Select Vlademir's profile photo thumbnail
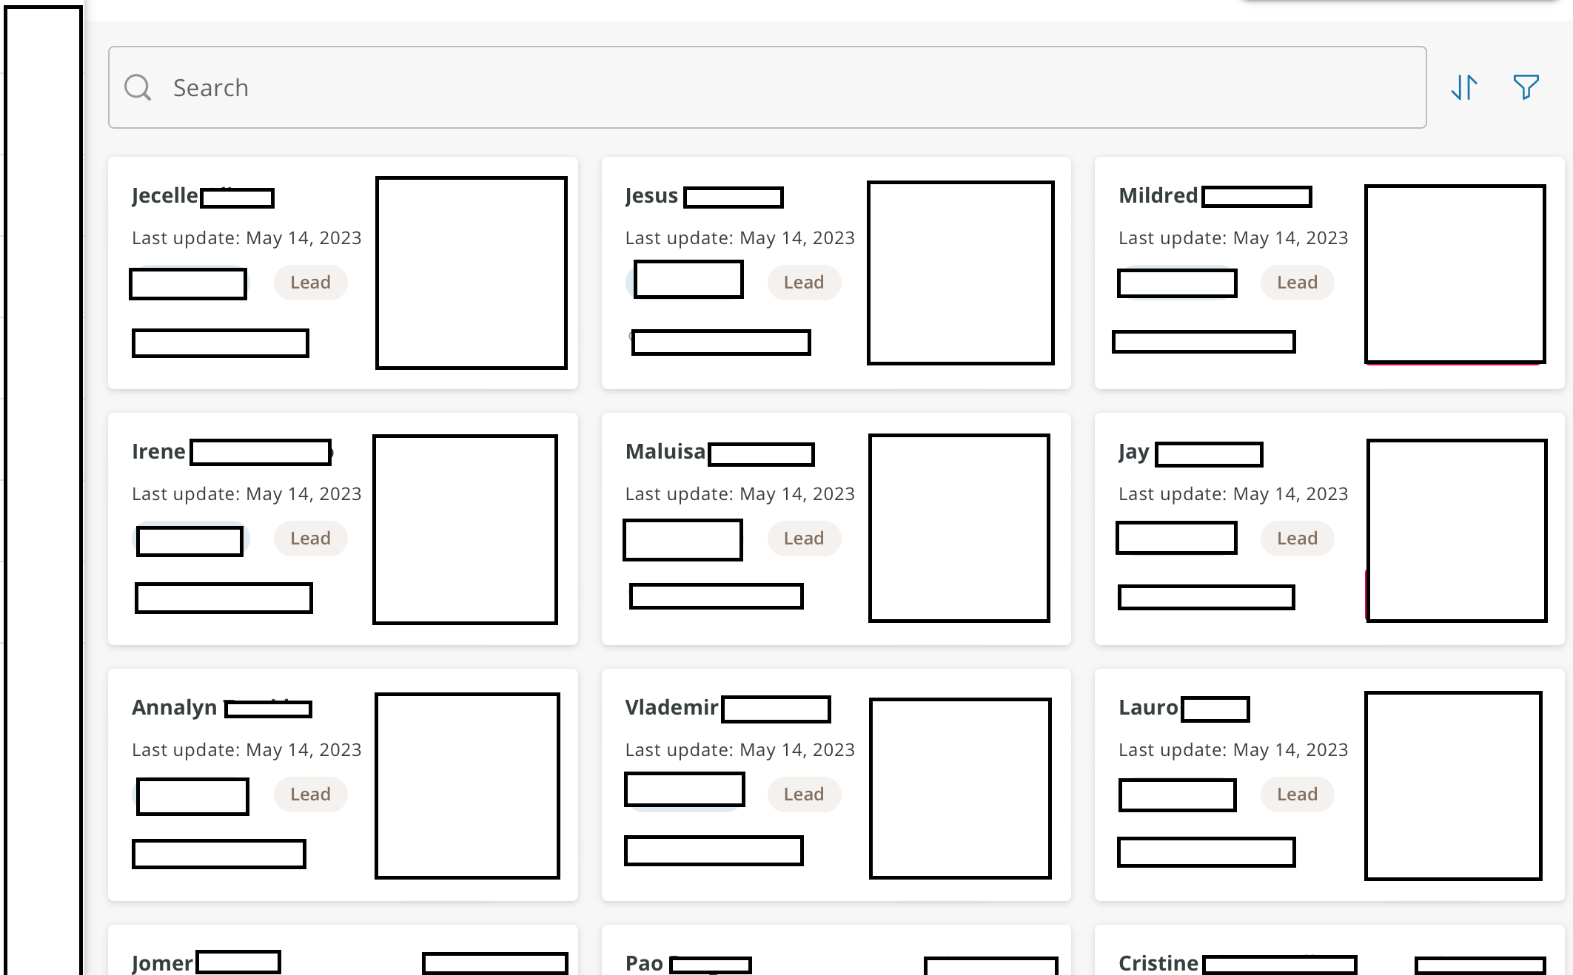 (960, 788)
